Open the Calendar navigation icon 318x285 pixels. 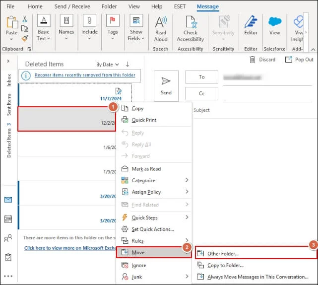coord(8,219)
